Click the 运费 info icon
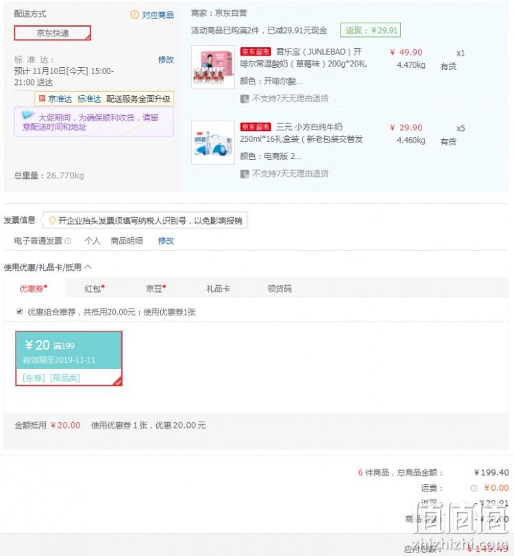The width and height of the screenshot is (514, 556). coord(474,488)
